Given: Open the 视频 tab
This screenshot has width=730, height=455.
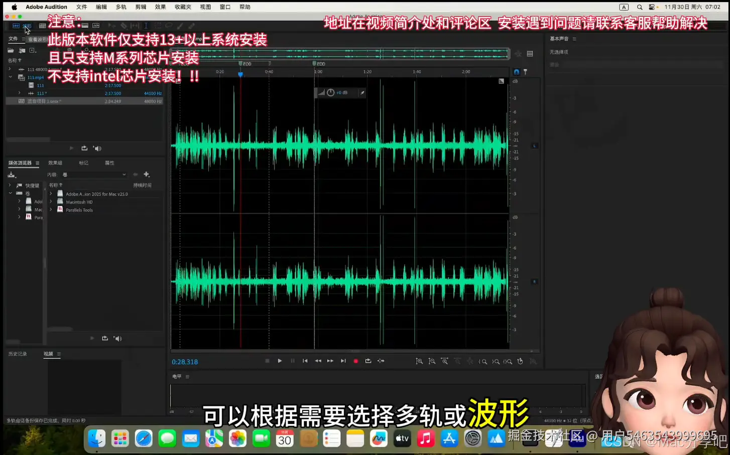Looking at the screenshot, I should pos(48,354).
